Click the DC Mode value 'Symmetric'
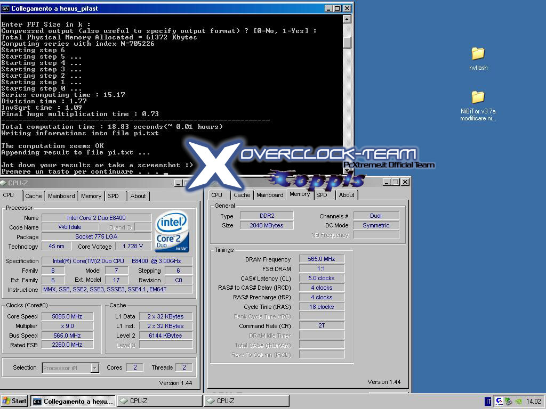Screen dimensions: 546x409 [x=376, y=225]
